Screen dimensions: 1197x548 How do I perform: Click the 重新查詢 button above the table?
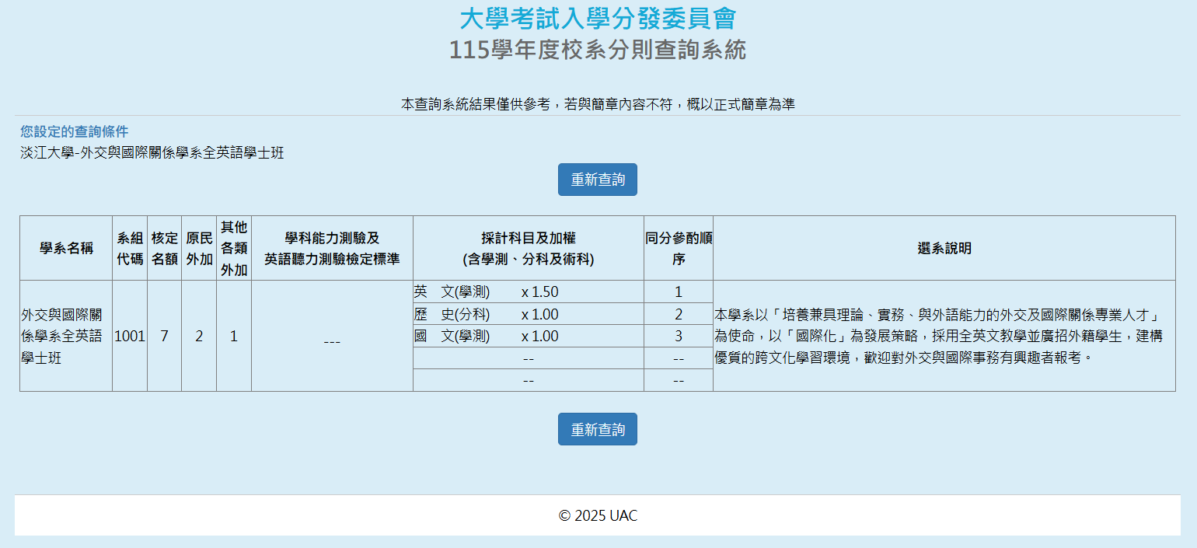597,180
